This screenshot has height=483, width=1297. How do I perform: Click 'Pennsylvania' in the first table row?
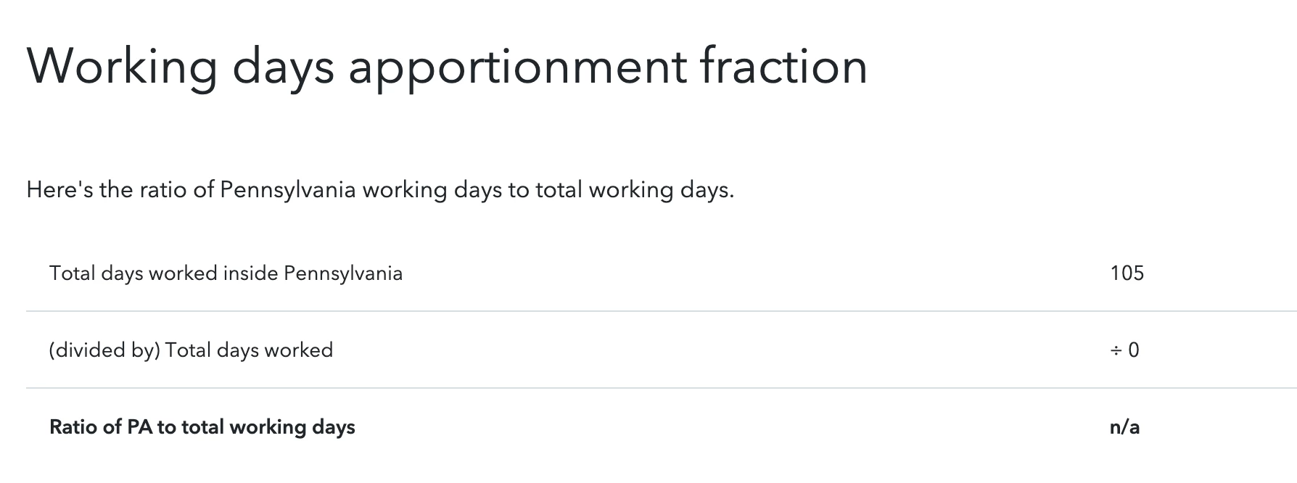click(343, 273)
